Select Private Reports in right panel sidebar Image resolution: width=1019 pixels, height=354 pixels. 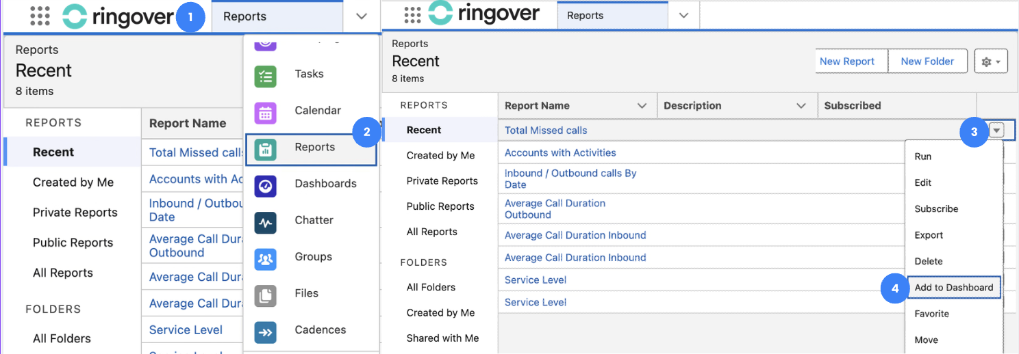442,181
